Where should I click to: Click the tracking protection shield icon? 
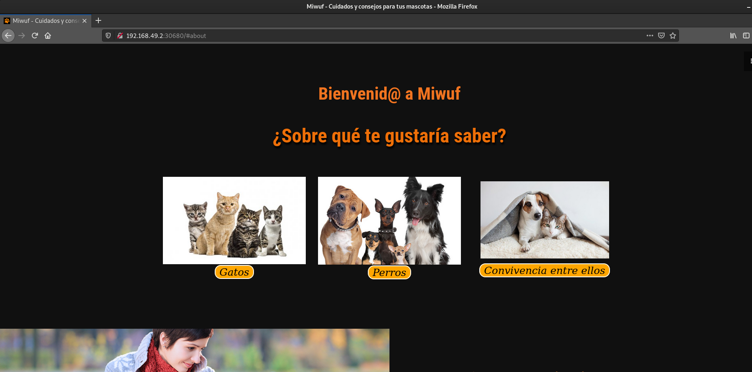point(107,36)
